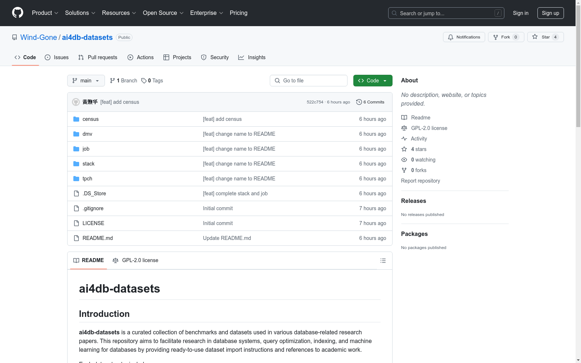Click the Star icon button
Image resolution: width=581 pixels, height=363 pixels.
pyautogui.click(x=535, y=37)
